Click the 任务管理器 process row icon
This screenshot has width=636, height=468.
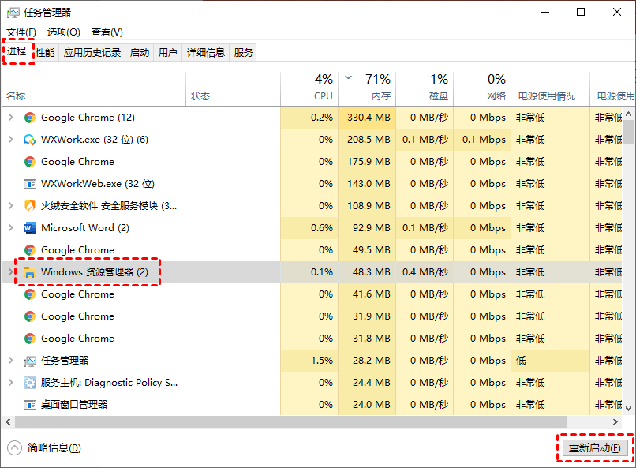point(30,361)
